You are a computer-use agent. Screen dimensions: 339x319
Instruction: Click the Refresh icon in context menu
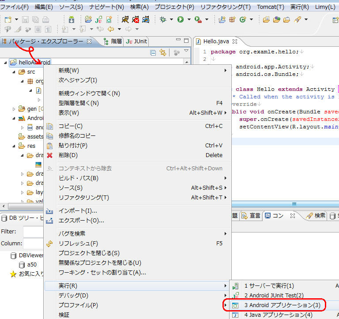point(49,244)
